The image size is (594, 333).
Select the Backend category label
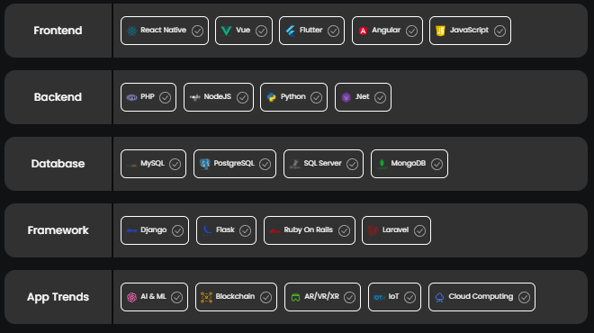coord(58,97)
